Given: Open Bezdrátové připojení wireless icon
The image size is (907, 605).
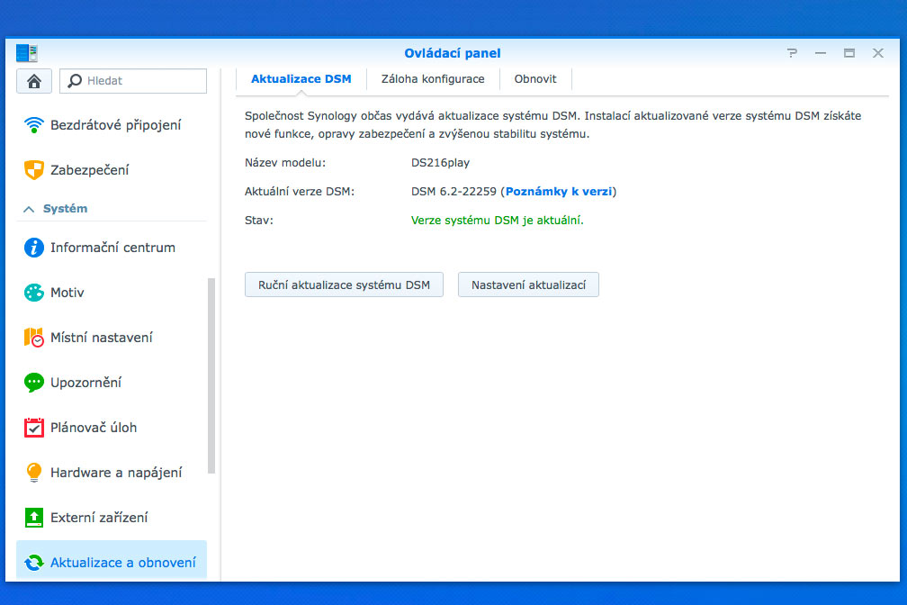Looking at the screenshot, I should tap(34, 125).
